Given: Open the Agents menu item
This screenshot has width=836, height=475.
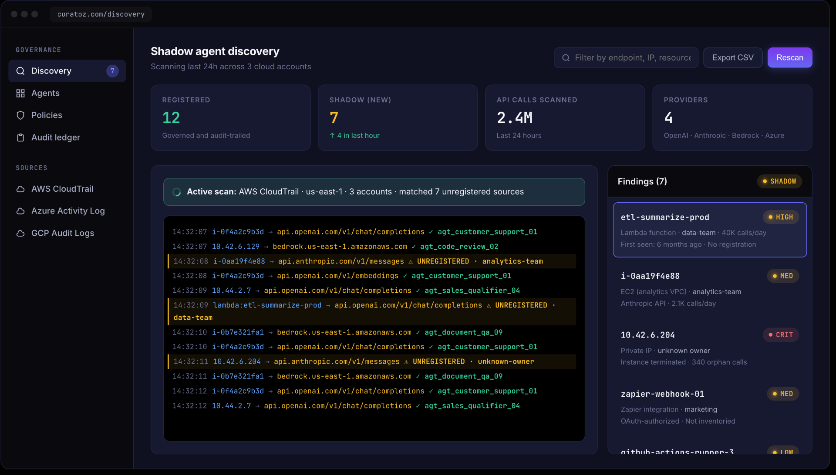Looking at the screenshot, I should 67,93.
